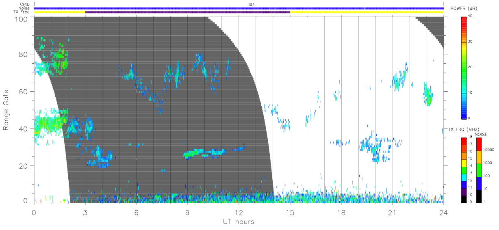This screenshot has width=499, height=230.
Task: Click the UT hours axis title
Action: 239,222
